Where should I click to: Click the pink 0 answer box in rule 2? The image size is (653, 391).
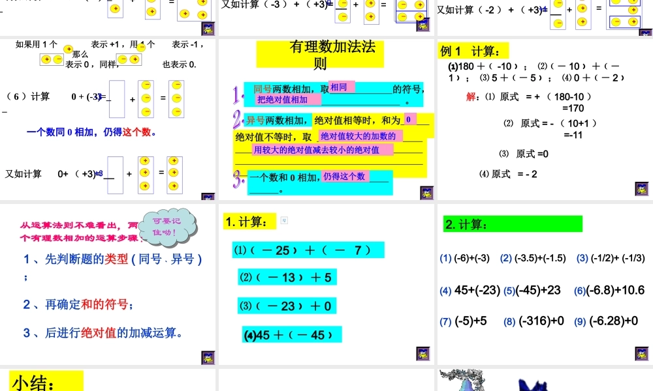(x=410, y=119)
